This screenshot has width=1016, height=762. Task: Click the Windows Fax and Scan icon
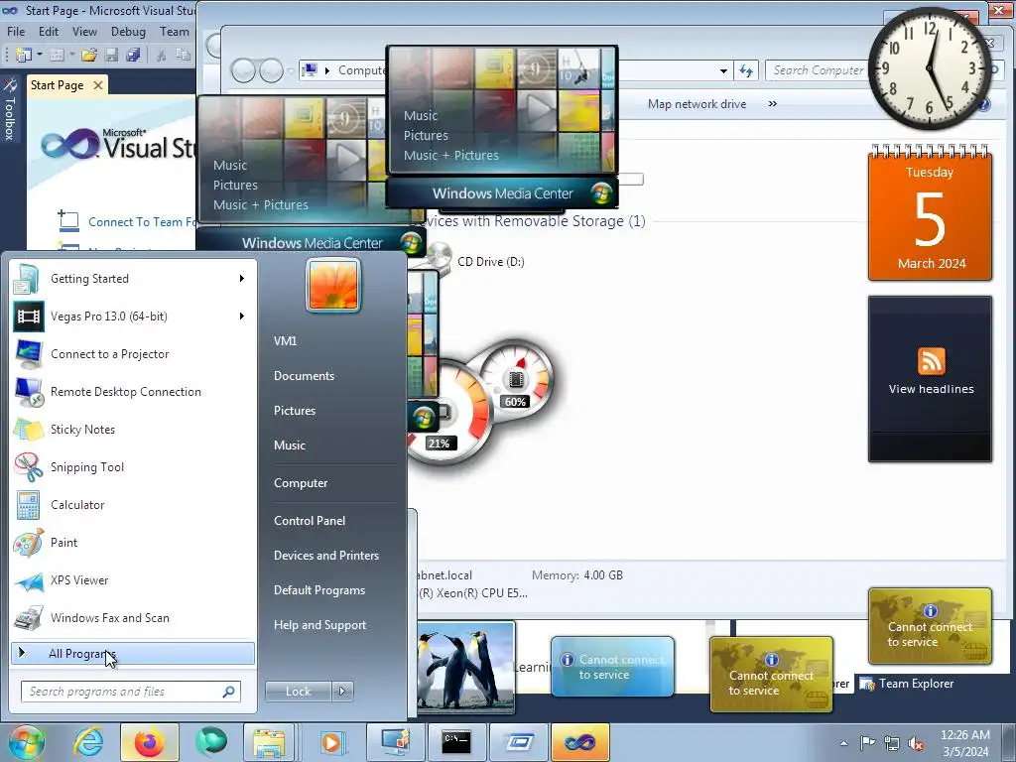point(28,618)
